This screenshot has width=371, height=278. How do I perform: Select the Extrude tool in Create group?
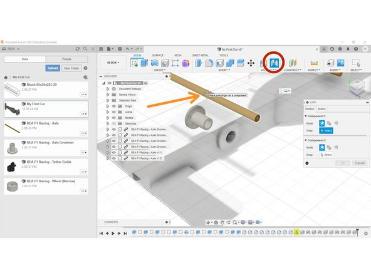[144, 63]
